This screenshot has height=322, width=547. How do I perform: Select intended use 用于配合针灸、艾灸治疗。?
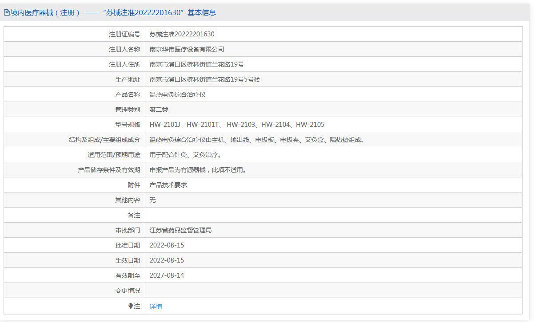coord(186,155)
